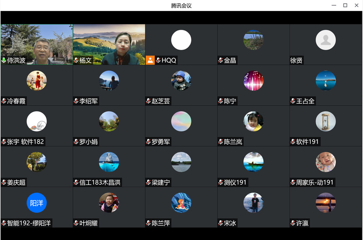363x240 pixels.
Task: Select 杨文's live video tile
Action: tap(109, 45)
